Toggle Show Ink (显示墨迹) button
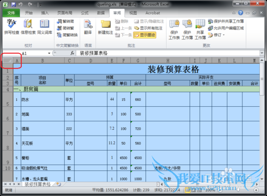Viewport: 267px width, 196px height. (145, 35)
